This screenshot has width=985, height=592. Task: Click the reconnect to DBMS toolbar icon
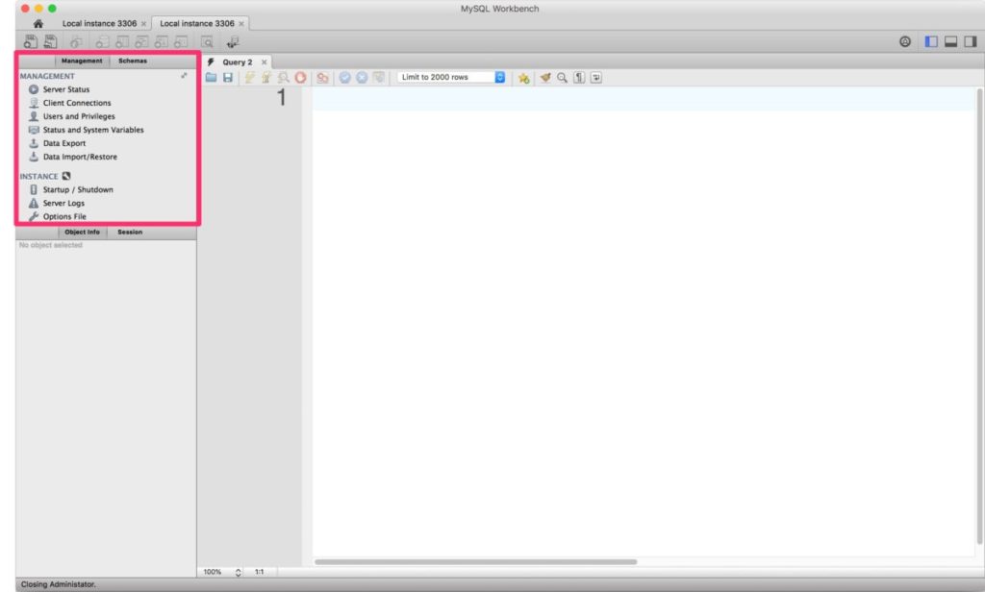click(233, 42)
